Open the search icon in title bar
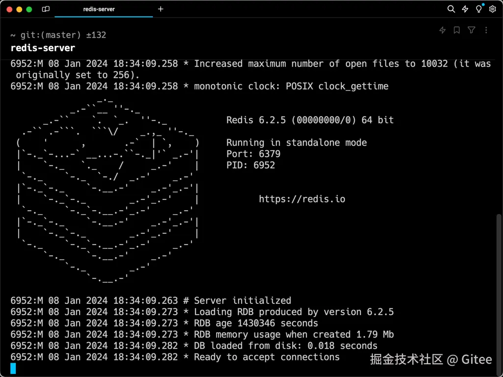Screen dimensions: 503x377 451,9
